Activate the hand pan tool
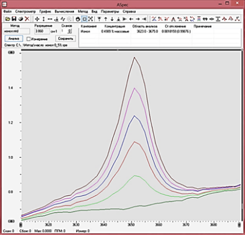Screen dimensions: 245x235 click(x=78, y=19)
